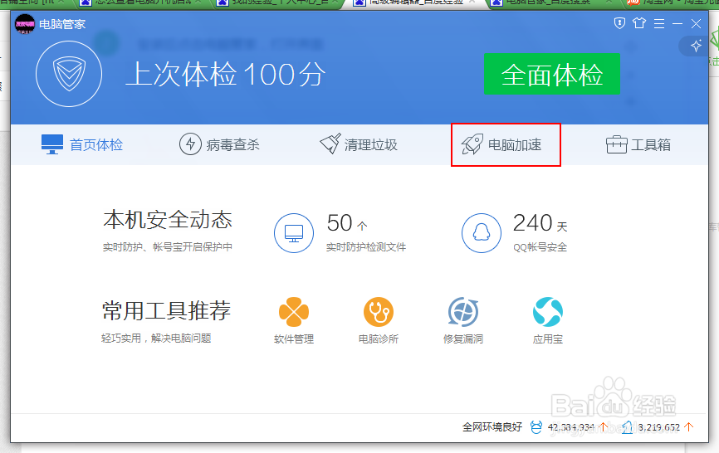Viewport: 719px width, 453px height.
Task: Minimize the 电脑管家 window
Action: click(x=677, y=23)
